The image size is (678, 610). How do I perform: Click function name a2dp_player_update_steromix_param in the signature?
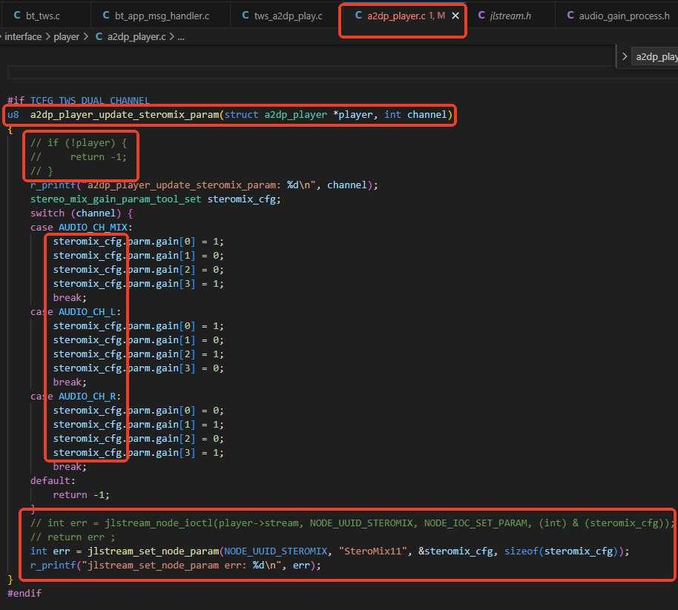(125, 115)
